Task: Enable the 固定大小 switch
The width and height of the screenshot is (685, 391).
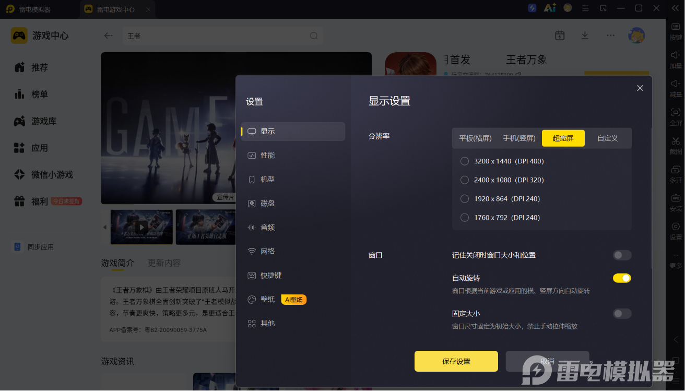Action: pos(622,314)
